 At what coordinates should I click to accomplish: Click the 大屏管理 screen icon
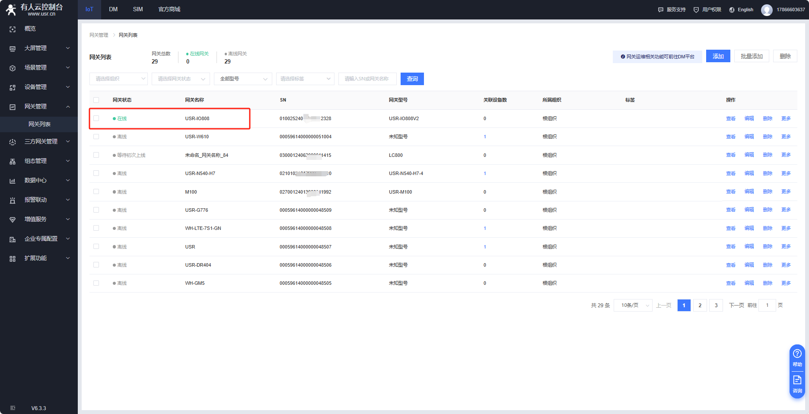[x=13, y=48]
